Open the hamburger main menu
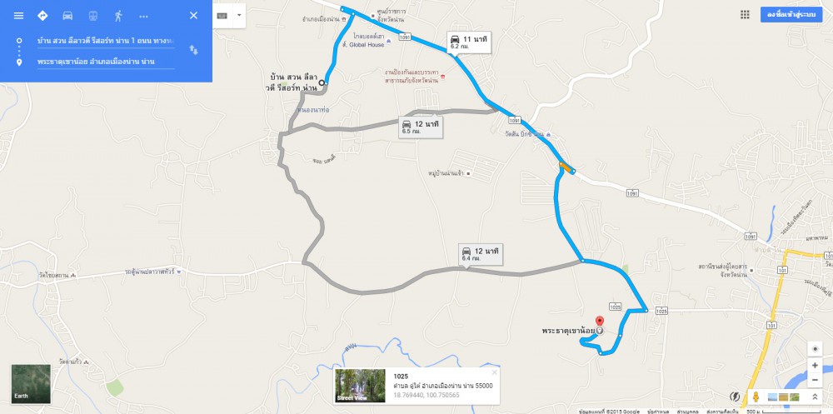 pos(18,16)
